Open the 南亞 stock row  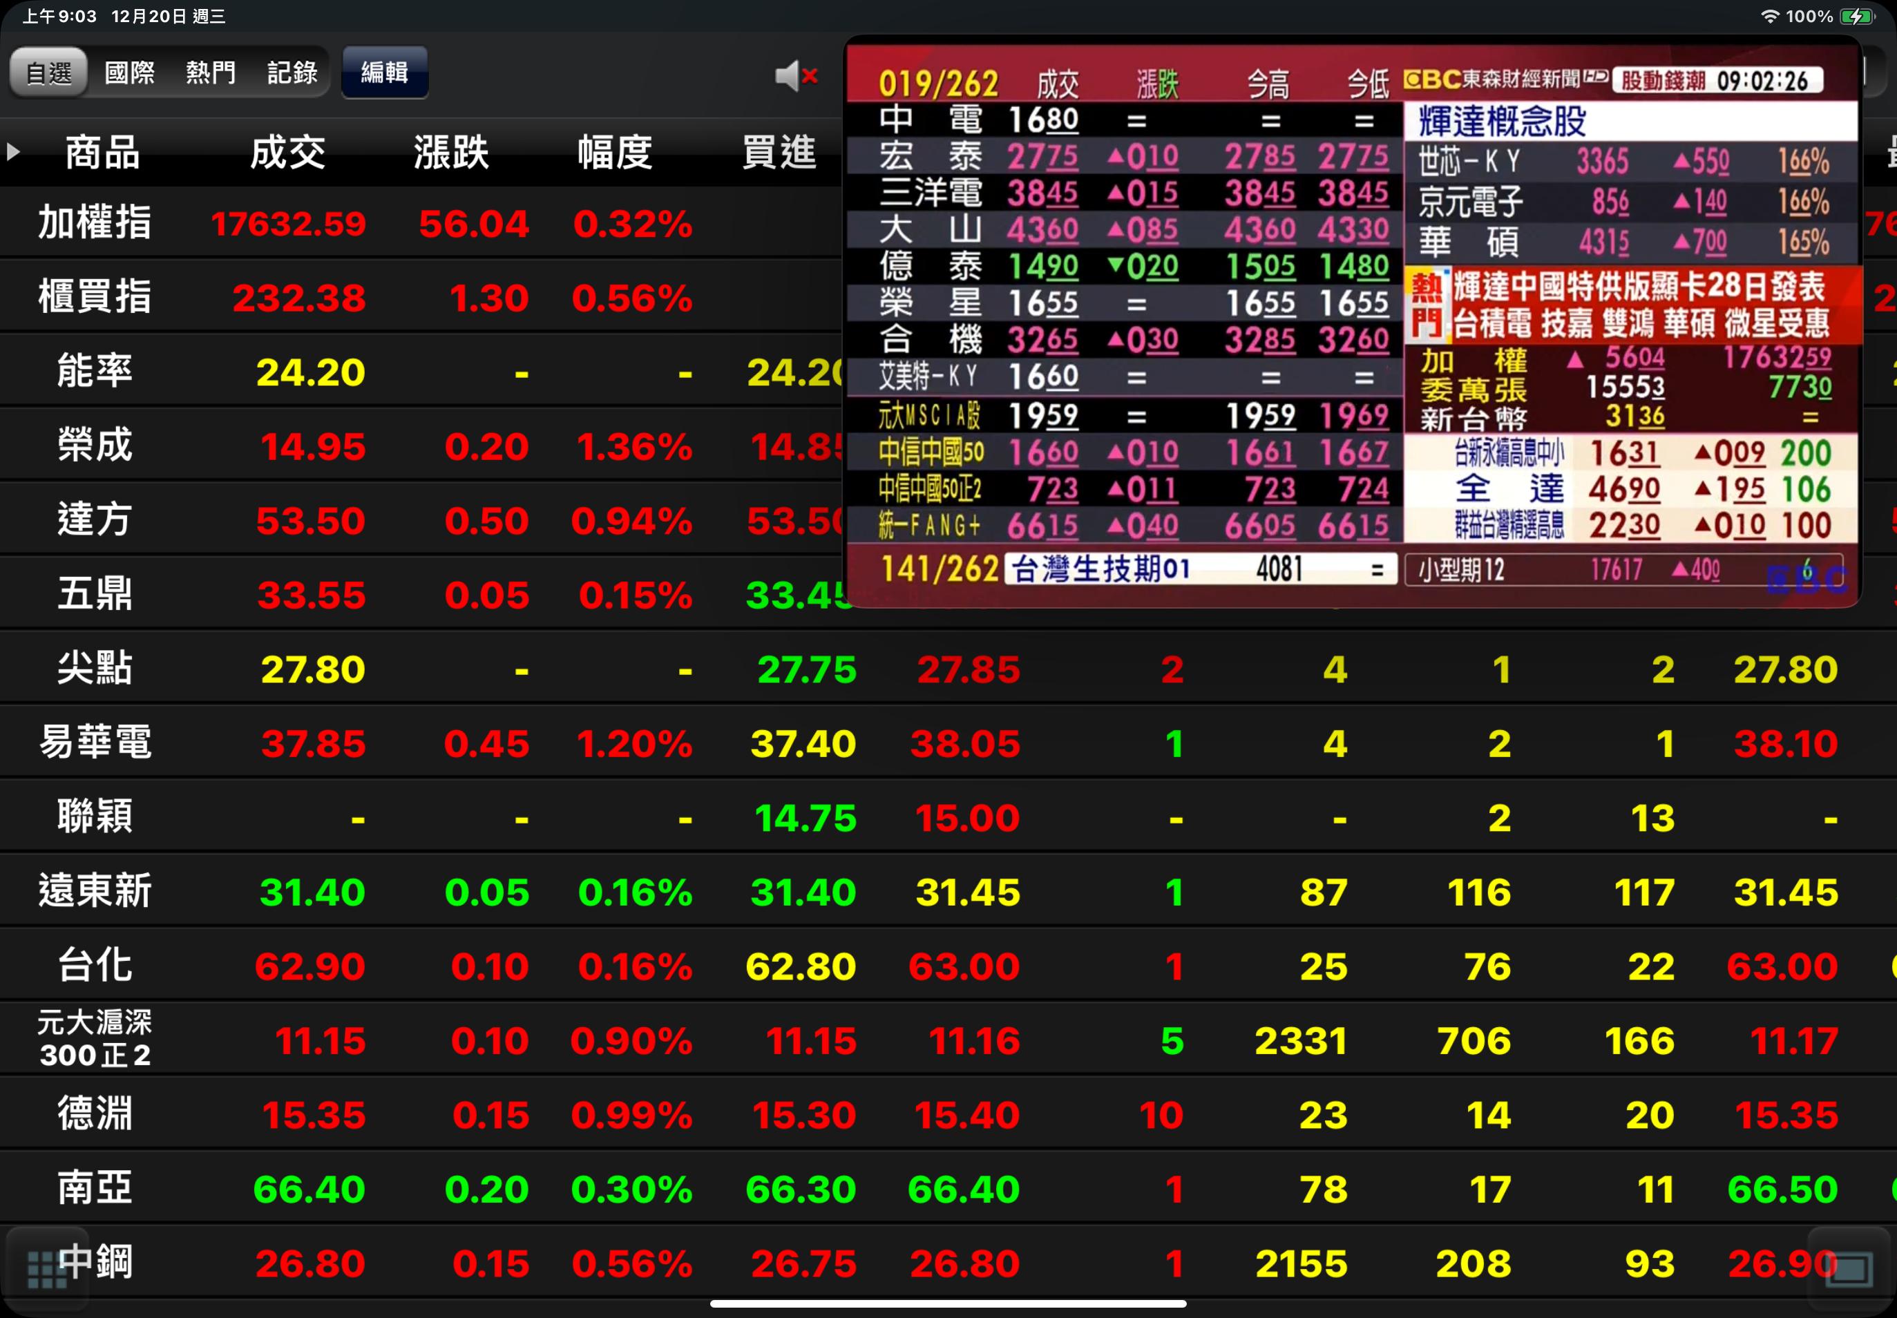(948, 1190)
